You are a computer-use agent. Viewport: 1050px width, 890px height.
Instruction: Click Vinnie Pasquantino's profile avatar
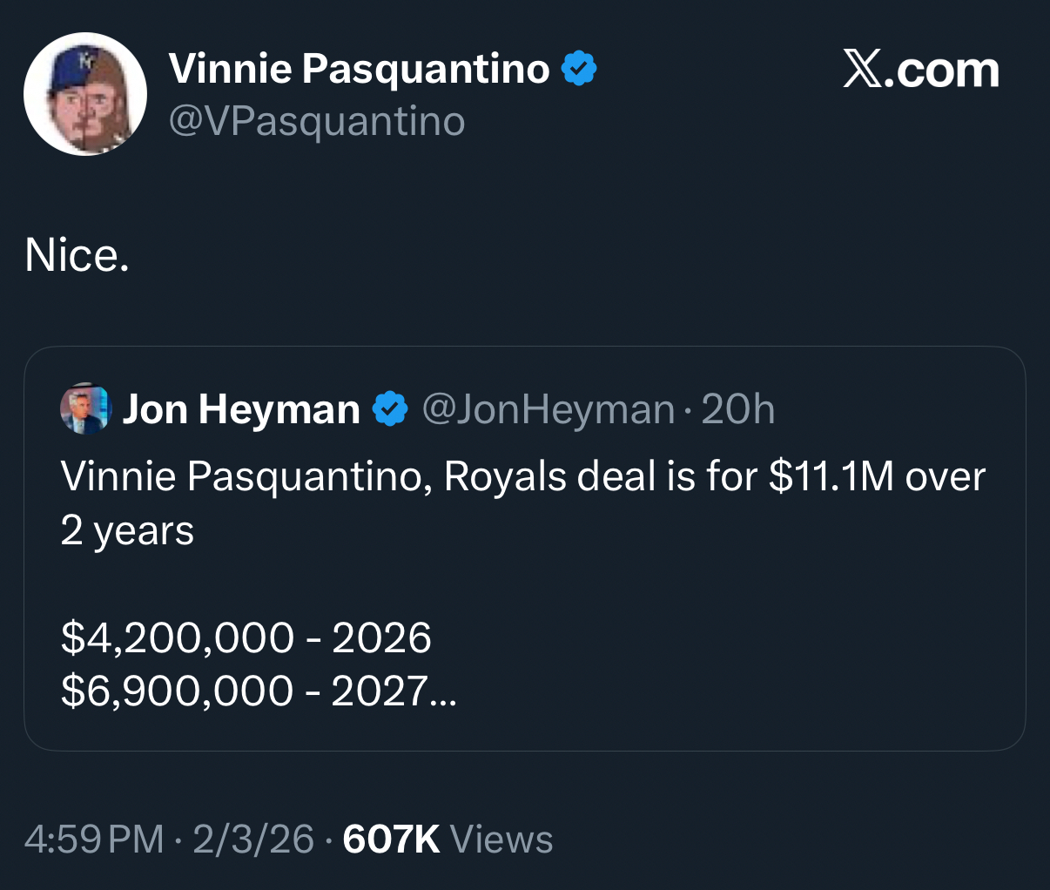click(84, 94)
